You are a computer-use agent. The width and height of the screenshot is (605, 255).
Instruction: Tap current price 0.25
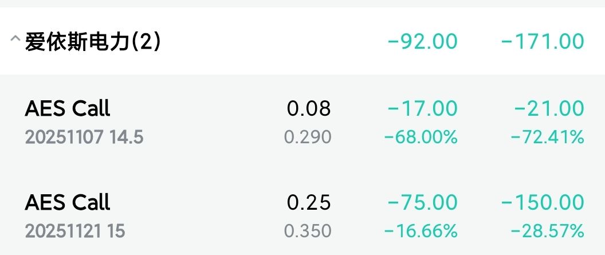[x=309, y=202]
